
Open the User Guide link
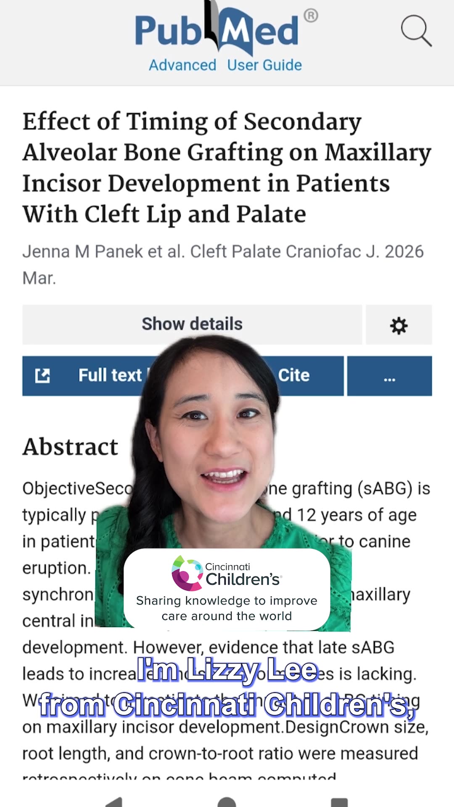[264, 65]
